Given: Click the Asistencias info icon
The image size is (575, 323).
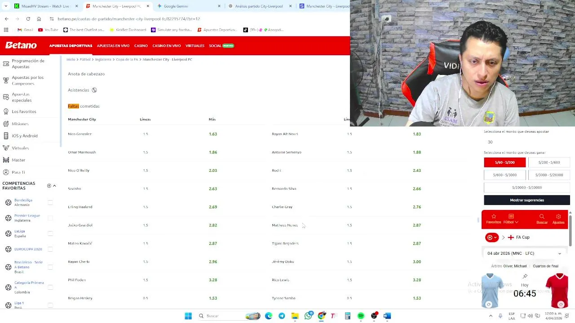Looking at the screenshot, I should tap(94, 90).
